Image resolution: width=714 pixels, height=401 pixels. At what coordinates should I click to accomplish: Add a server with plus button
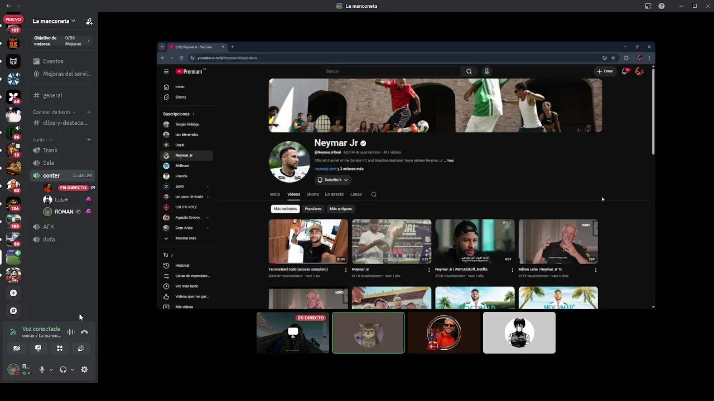coord(13,293)
